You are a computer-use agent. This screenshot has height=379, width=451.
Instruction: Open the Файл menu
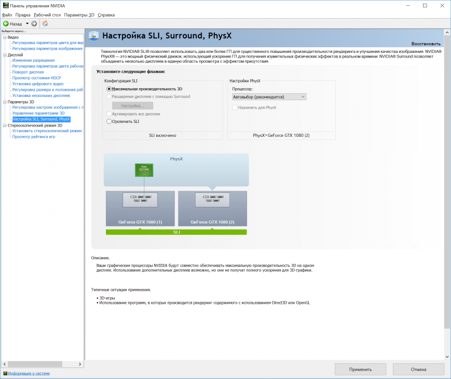click(x=7, y=15)
